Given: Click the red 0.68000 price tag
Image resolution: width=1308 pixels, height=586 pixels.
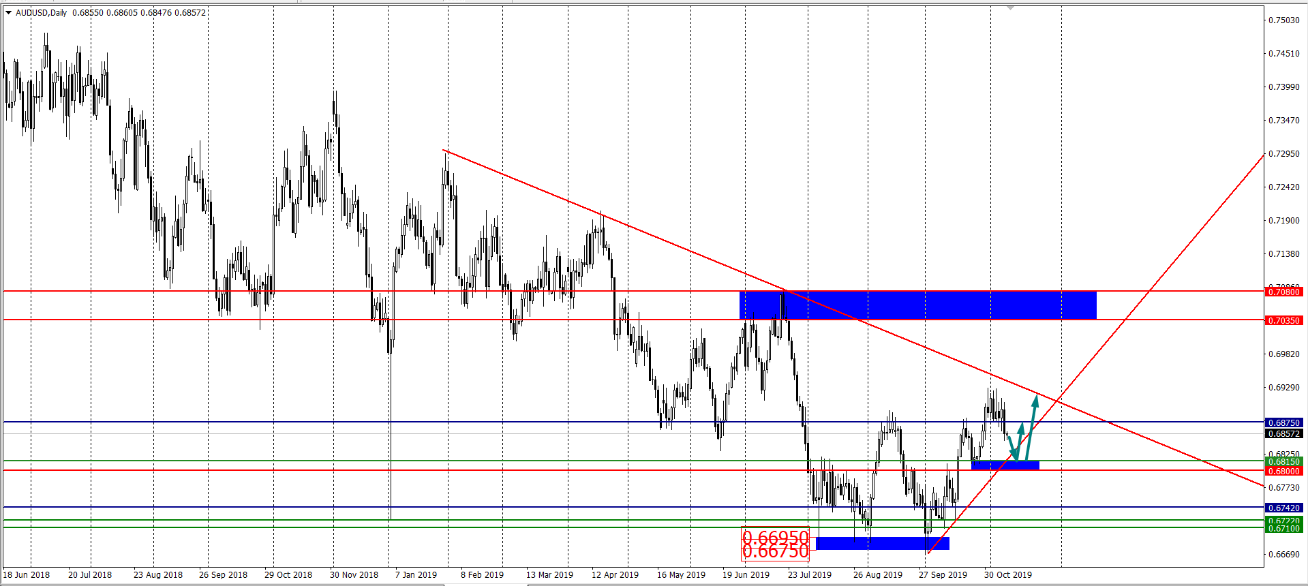Looking at the screenshot, I should tap(1283, 471).
